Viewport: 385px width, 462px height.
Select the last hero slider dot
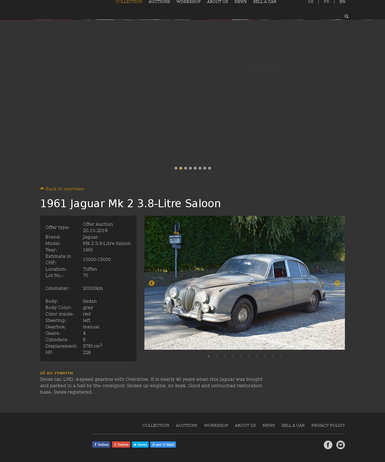(210, 168)
